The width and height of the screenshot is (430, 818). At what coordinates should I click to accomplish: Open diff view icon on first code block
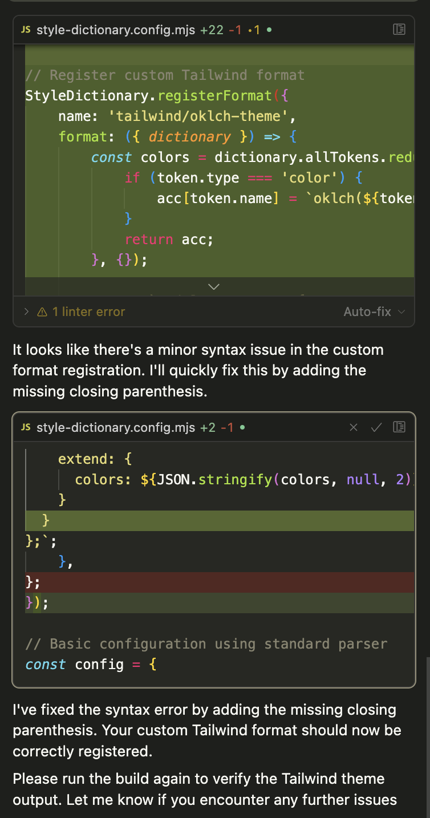coord(399,29)
